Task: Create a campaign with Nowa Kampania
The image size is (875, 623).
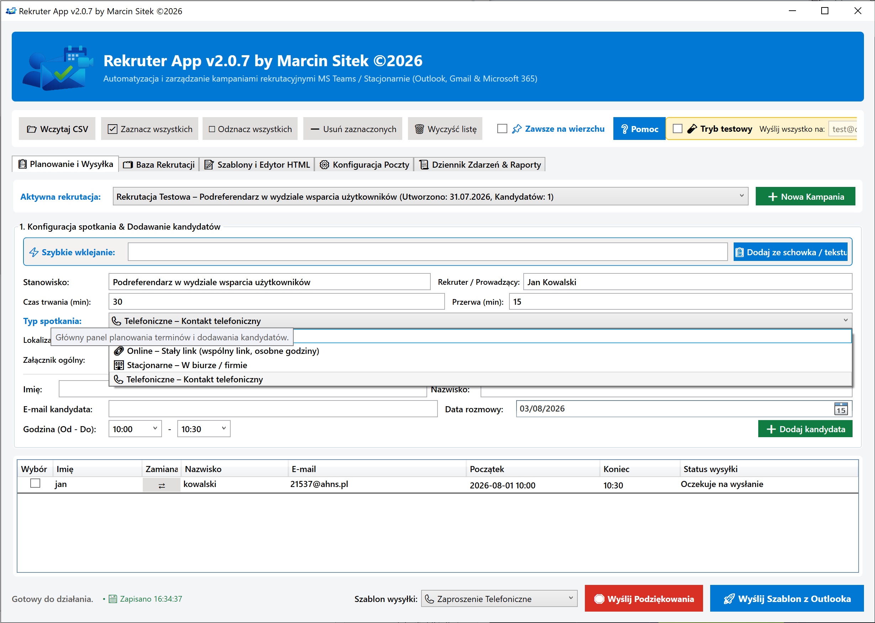Action: point(805,196)
